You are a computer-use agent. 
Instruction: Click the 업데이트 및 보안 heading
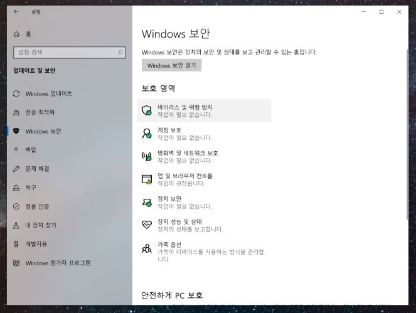pyautogui.click(x=35, y=70)
